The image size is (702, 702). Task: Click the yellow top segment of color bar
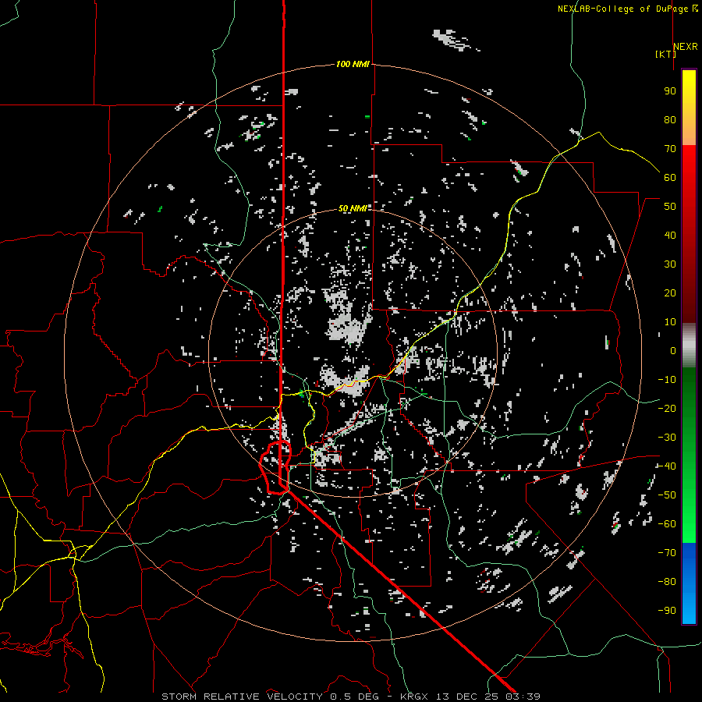tap(689, 108)
